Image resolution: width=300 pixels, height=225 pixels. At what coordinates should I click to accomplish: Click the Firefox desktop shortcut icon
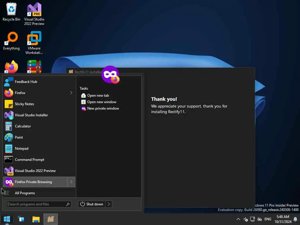click(11, 67)
